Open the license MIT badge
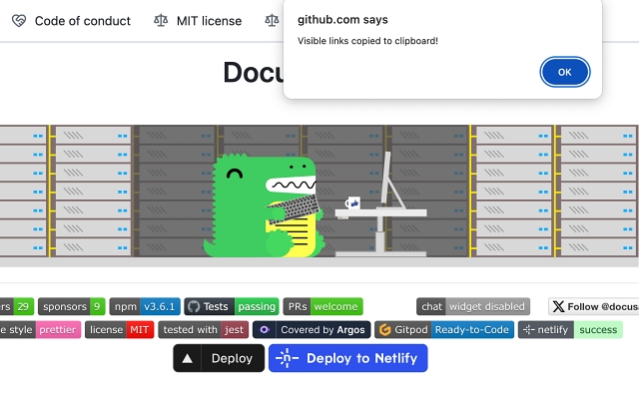This screenshot has height=399, width=639. (x=120, y=330)
